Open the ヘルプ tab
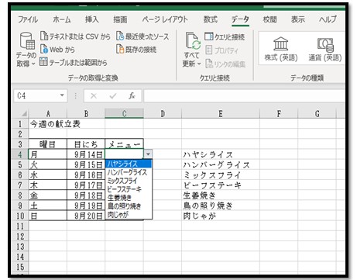 click(328, 19)
